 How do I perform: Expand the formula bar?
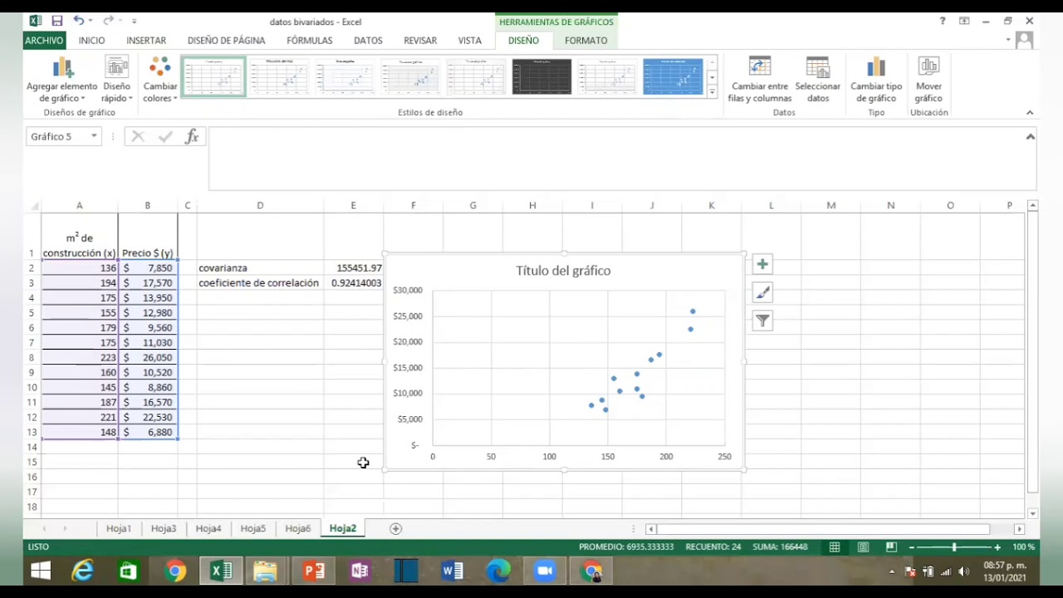pyautogui.click(x=1030, y=136)
